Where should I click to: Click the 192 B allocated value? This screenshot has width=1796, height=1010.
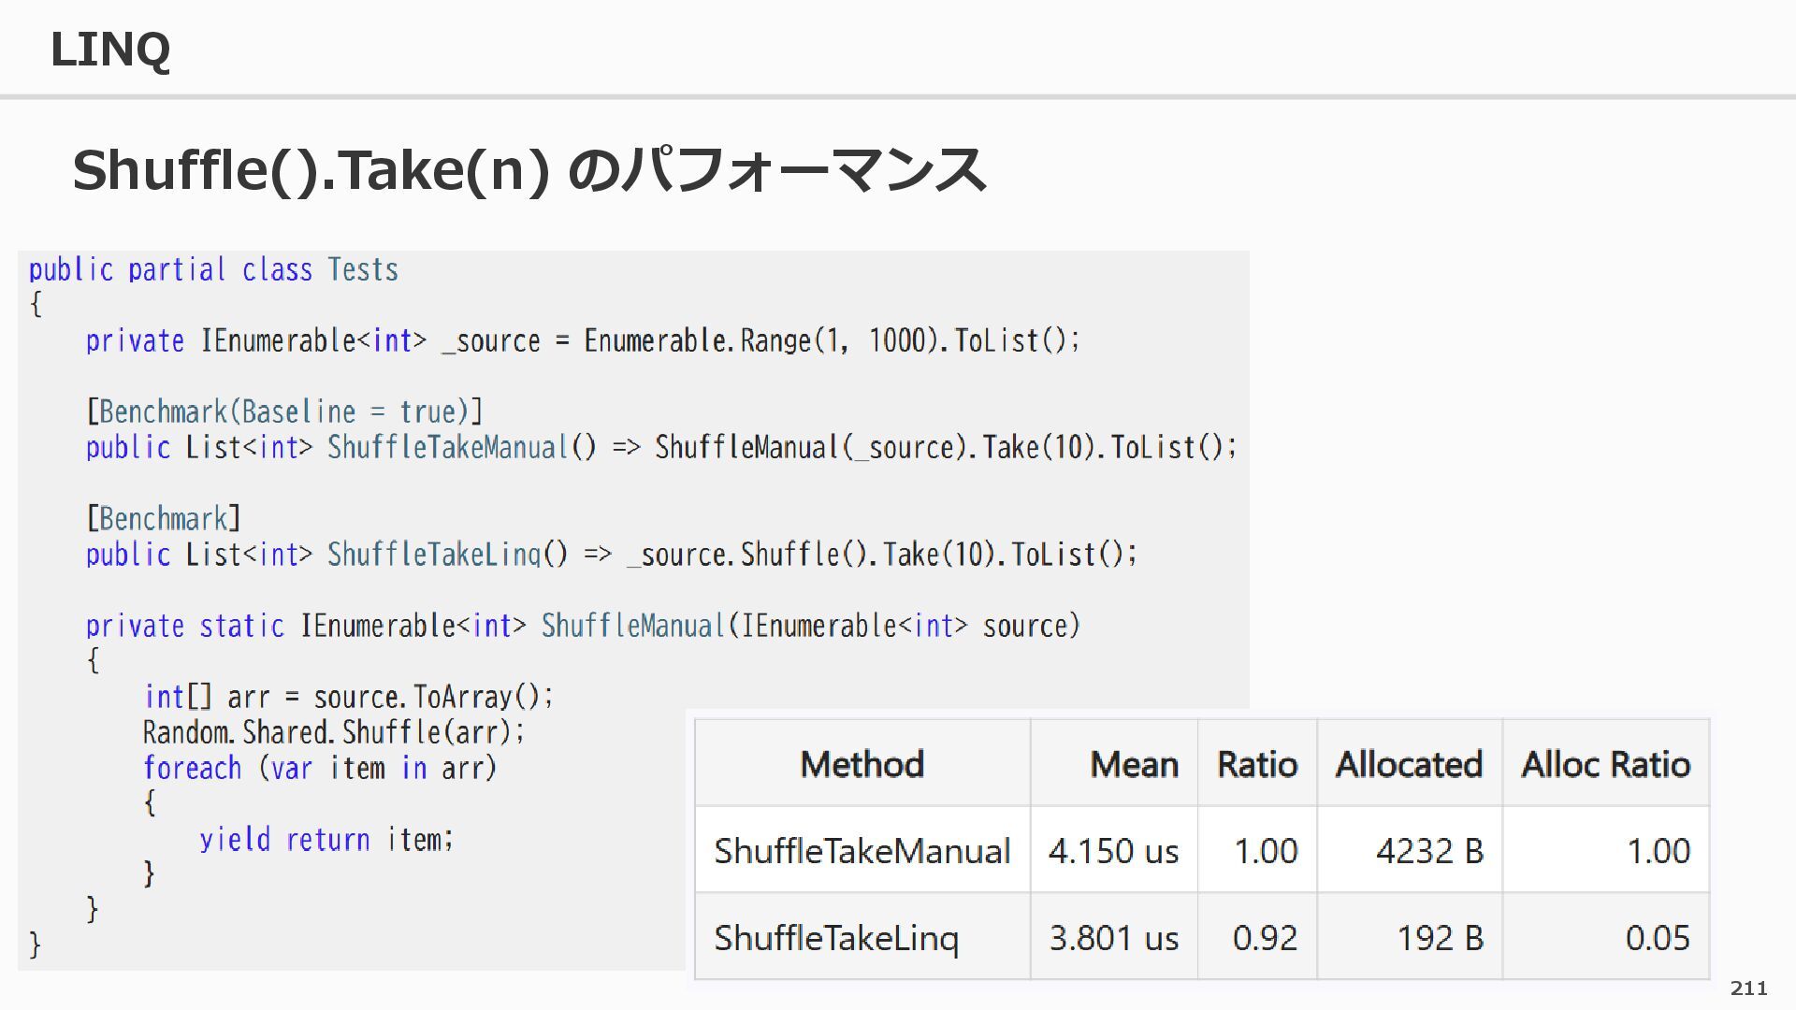pyautogui.click(x=1440, y=937)
